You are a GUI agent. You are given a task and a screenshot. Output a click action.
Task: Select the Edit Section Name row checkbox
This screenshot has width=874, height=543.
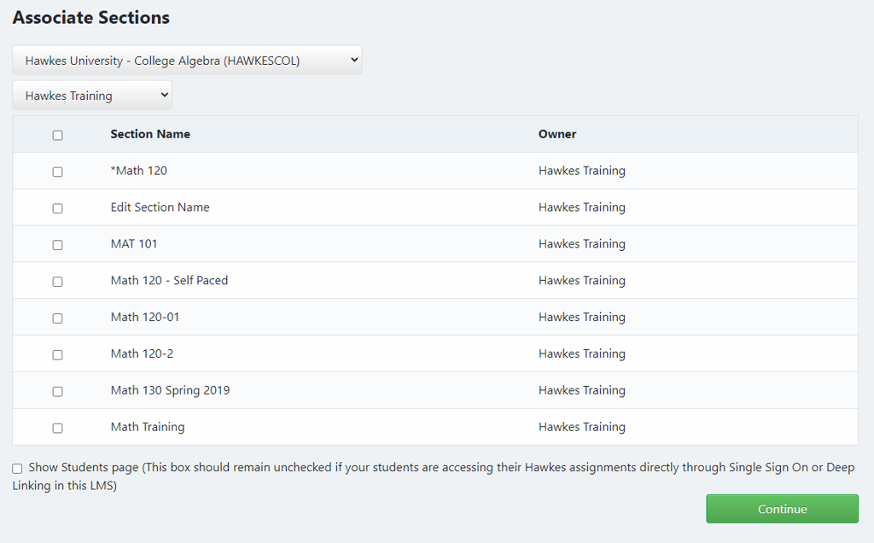57,208
